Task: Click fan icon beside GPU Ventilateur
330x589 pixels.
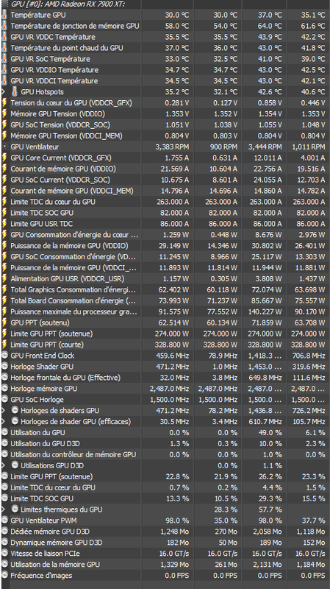Action: 4,147
